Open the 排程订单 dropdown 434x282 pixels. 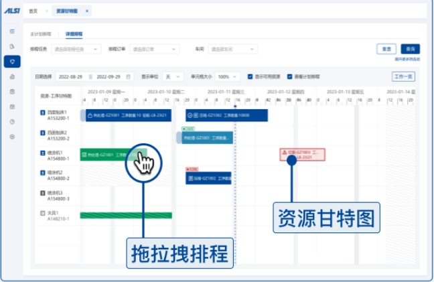pos(154,49)
